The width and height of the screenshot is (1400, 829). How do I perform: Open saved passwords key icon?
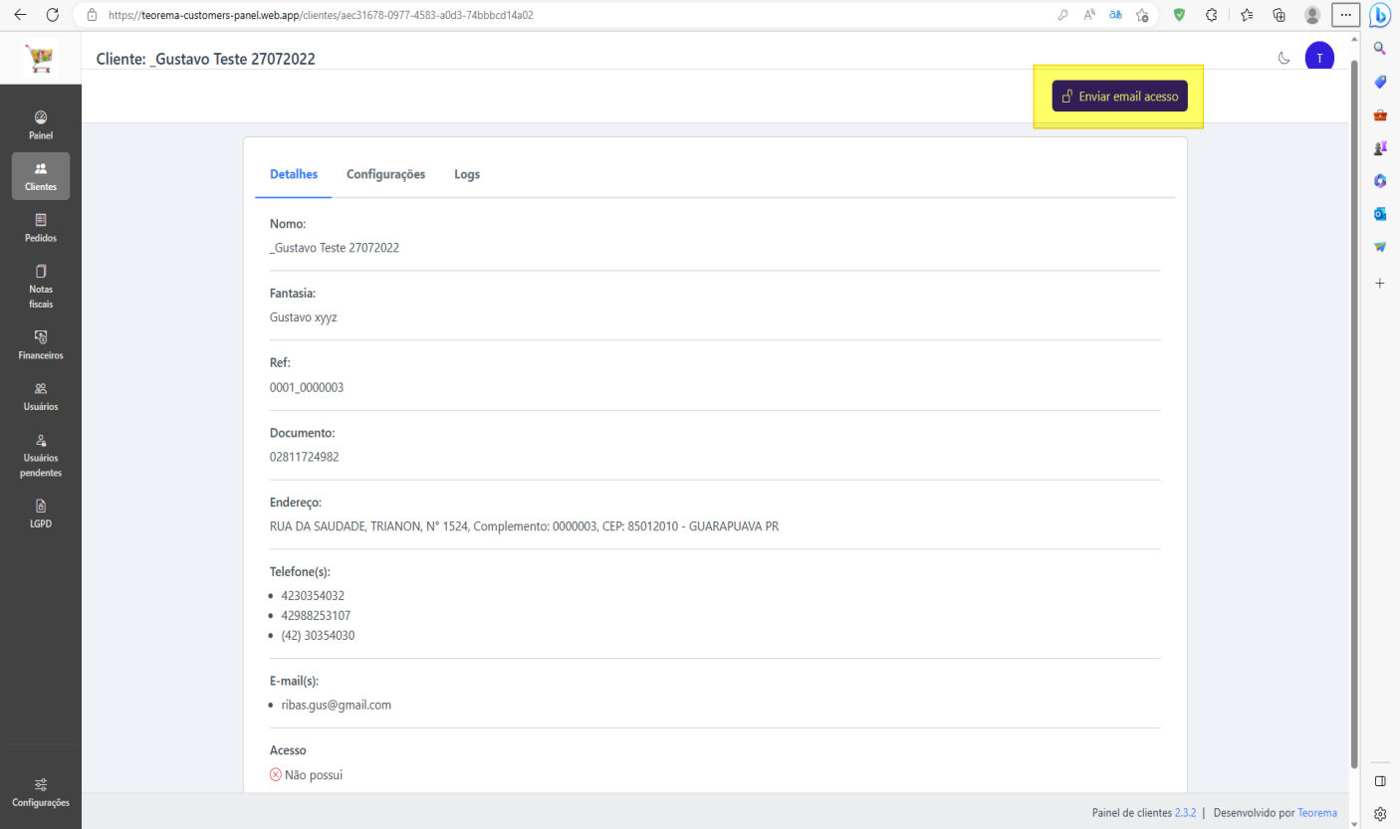click(1062, 15)
